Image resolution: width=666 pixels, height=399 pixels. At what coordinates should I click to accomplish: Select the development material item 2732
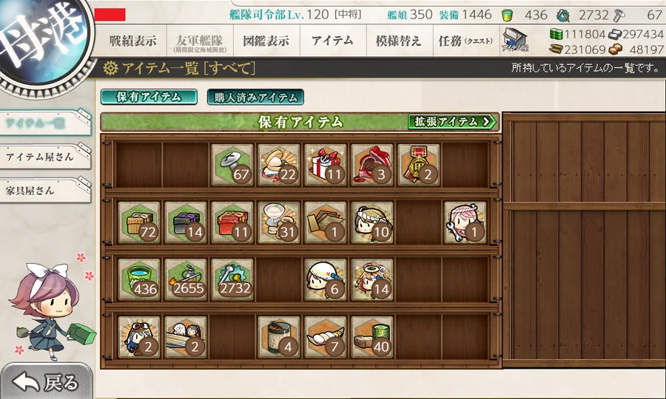point(232,279)
